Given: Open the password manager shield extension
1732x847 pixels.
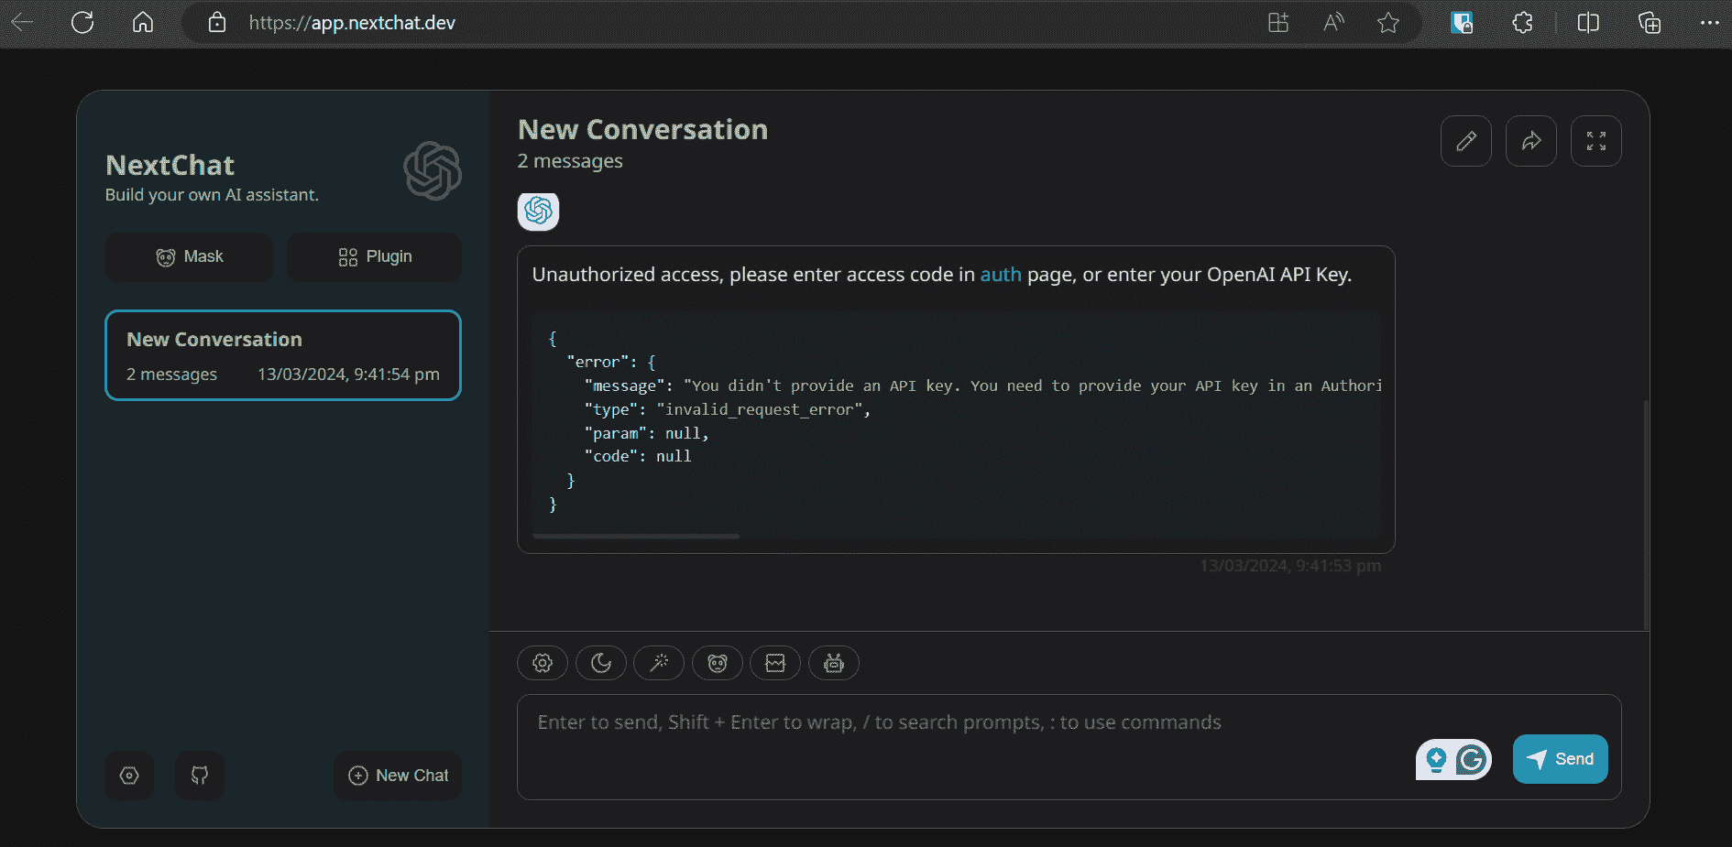Looking at the screenshot, I should click(1462, 22).
